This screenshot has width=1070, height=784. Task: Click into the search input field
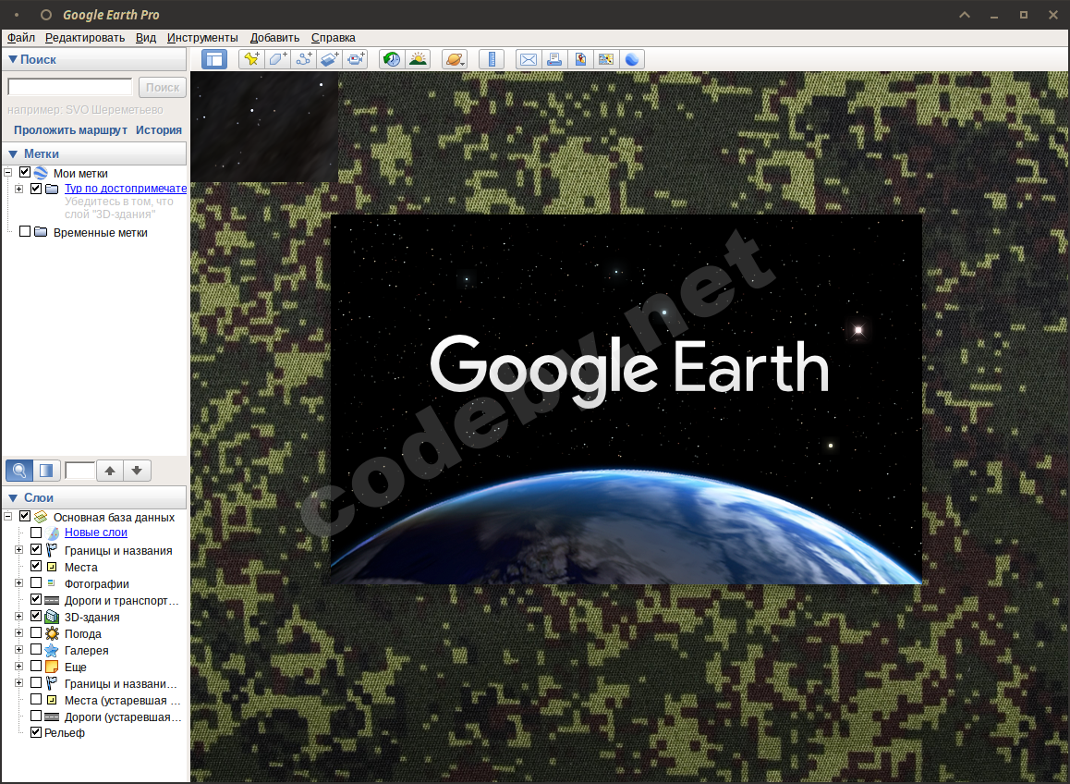tap(69, 87)
